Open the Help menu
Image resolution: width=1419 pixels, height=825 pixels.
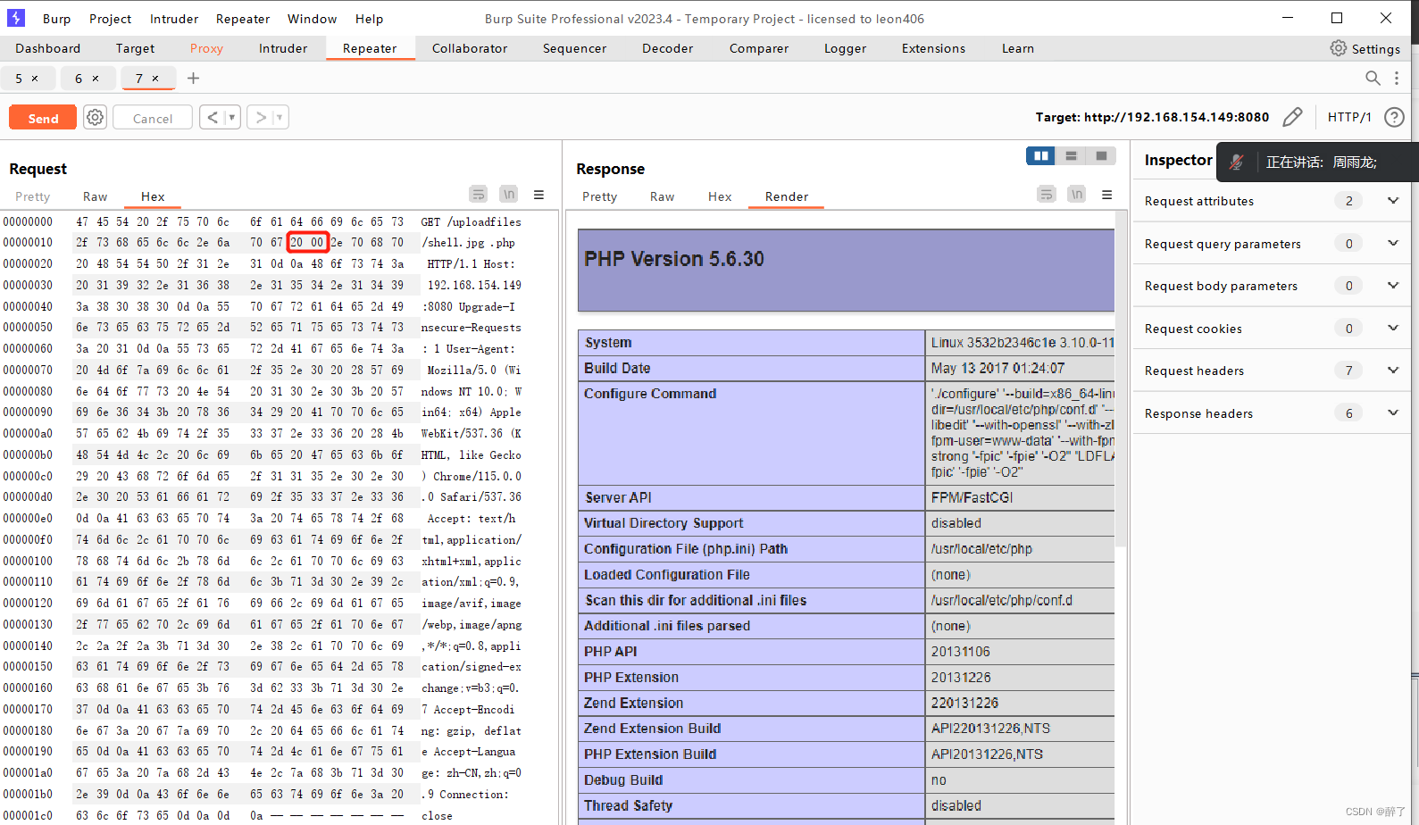[x=369, y=19]
